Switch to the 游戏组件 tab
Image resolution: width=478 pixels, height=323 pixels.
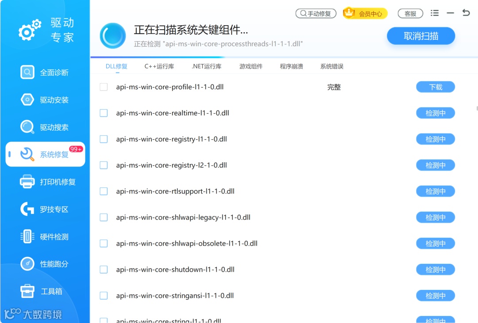click(x=251, y=66)
